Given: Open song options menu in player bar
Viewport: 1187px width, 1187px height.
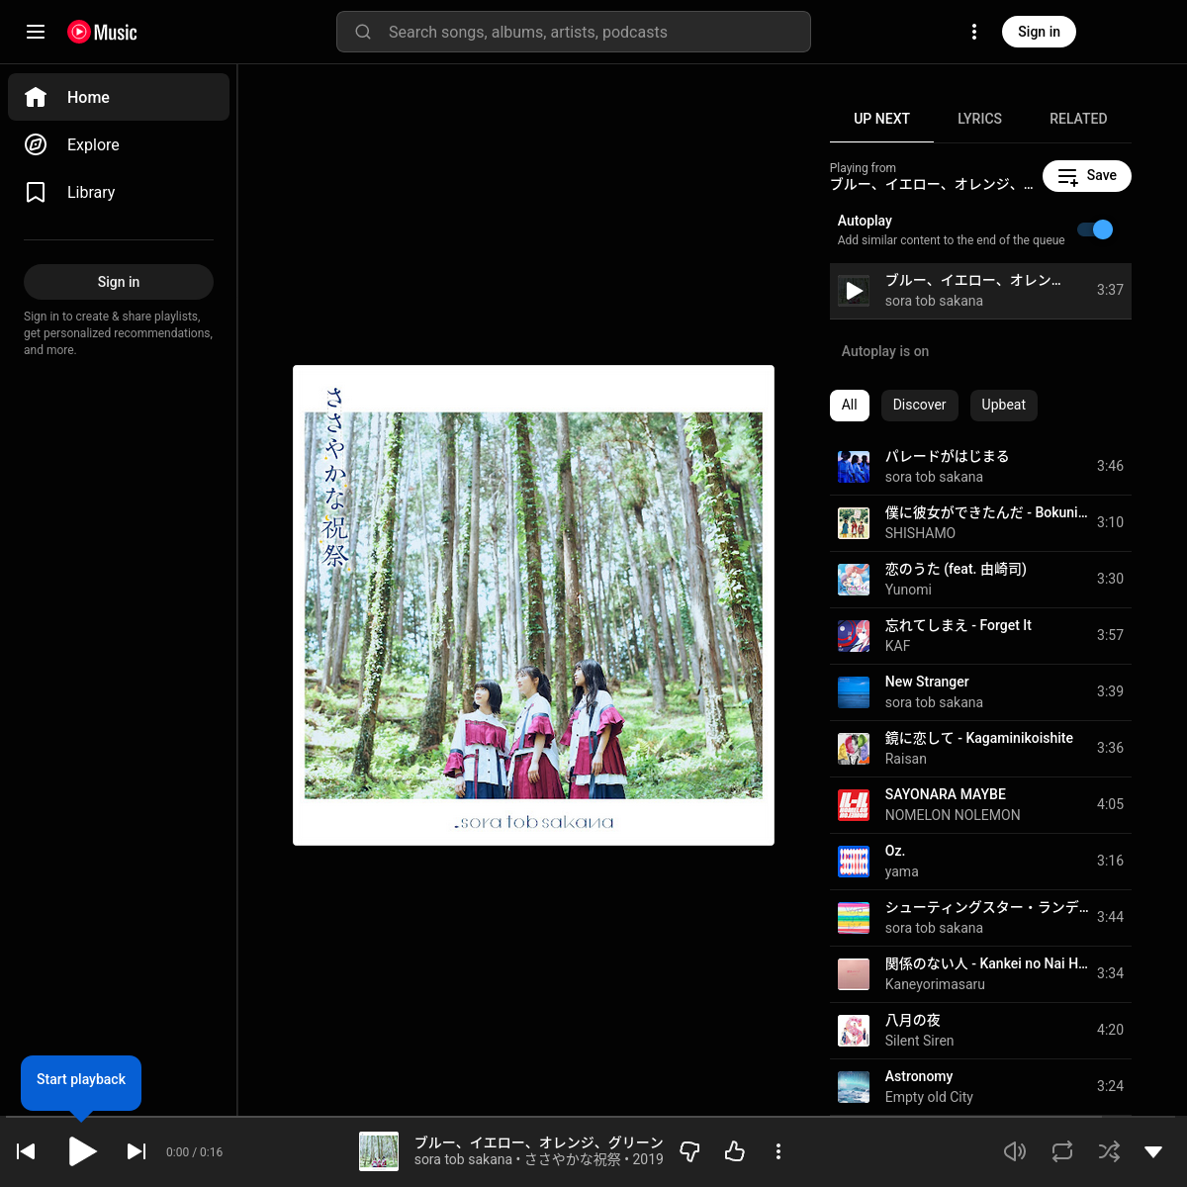Looking at the screenshot, I should [778, 1151].
